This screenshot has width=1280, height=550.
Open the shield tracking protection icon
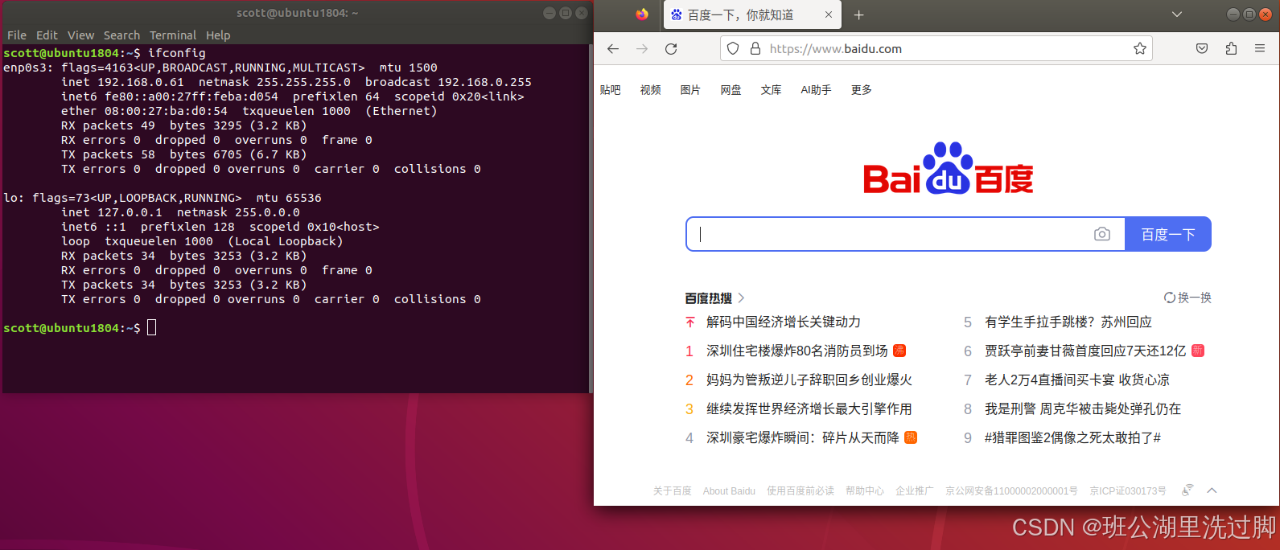click(733, 49)
